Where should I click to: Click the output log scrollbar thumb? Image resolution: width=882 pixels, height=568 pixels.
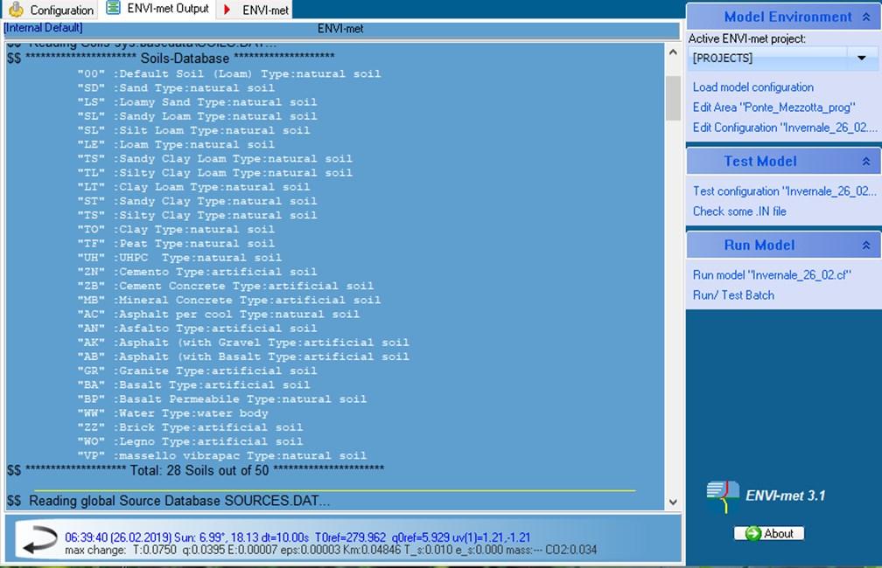673,98
